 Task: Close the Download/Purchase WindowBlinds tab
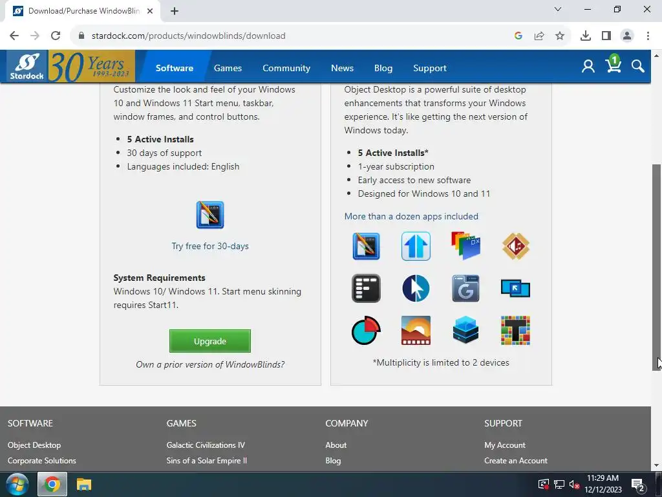[x=150, y=11]
